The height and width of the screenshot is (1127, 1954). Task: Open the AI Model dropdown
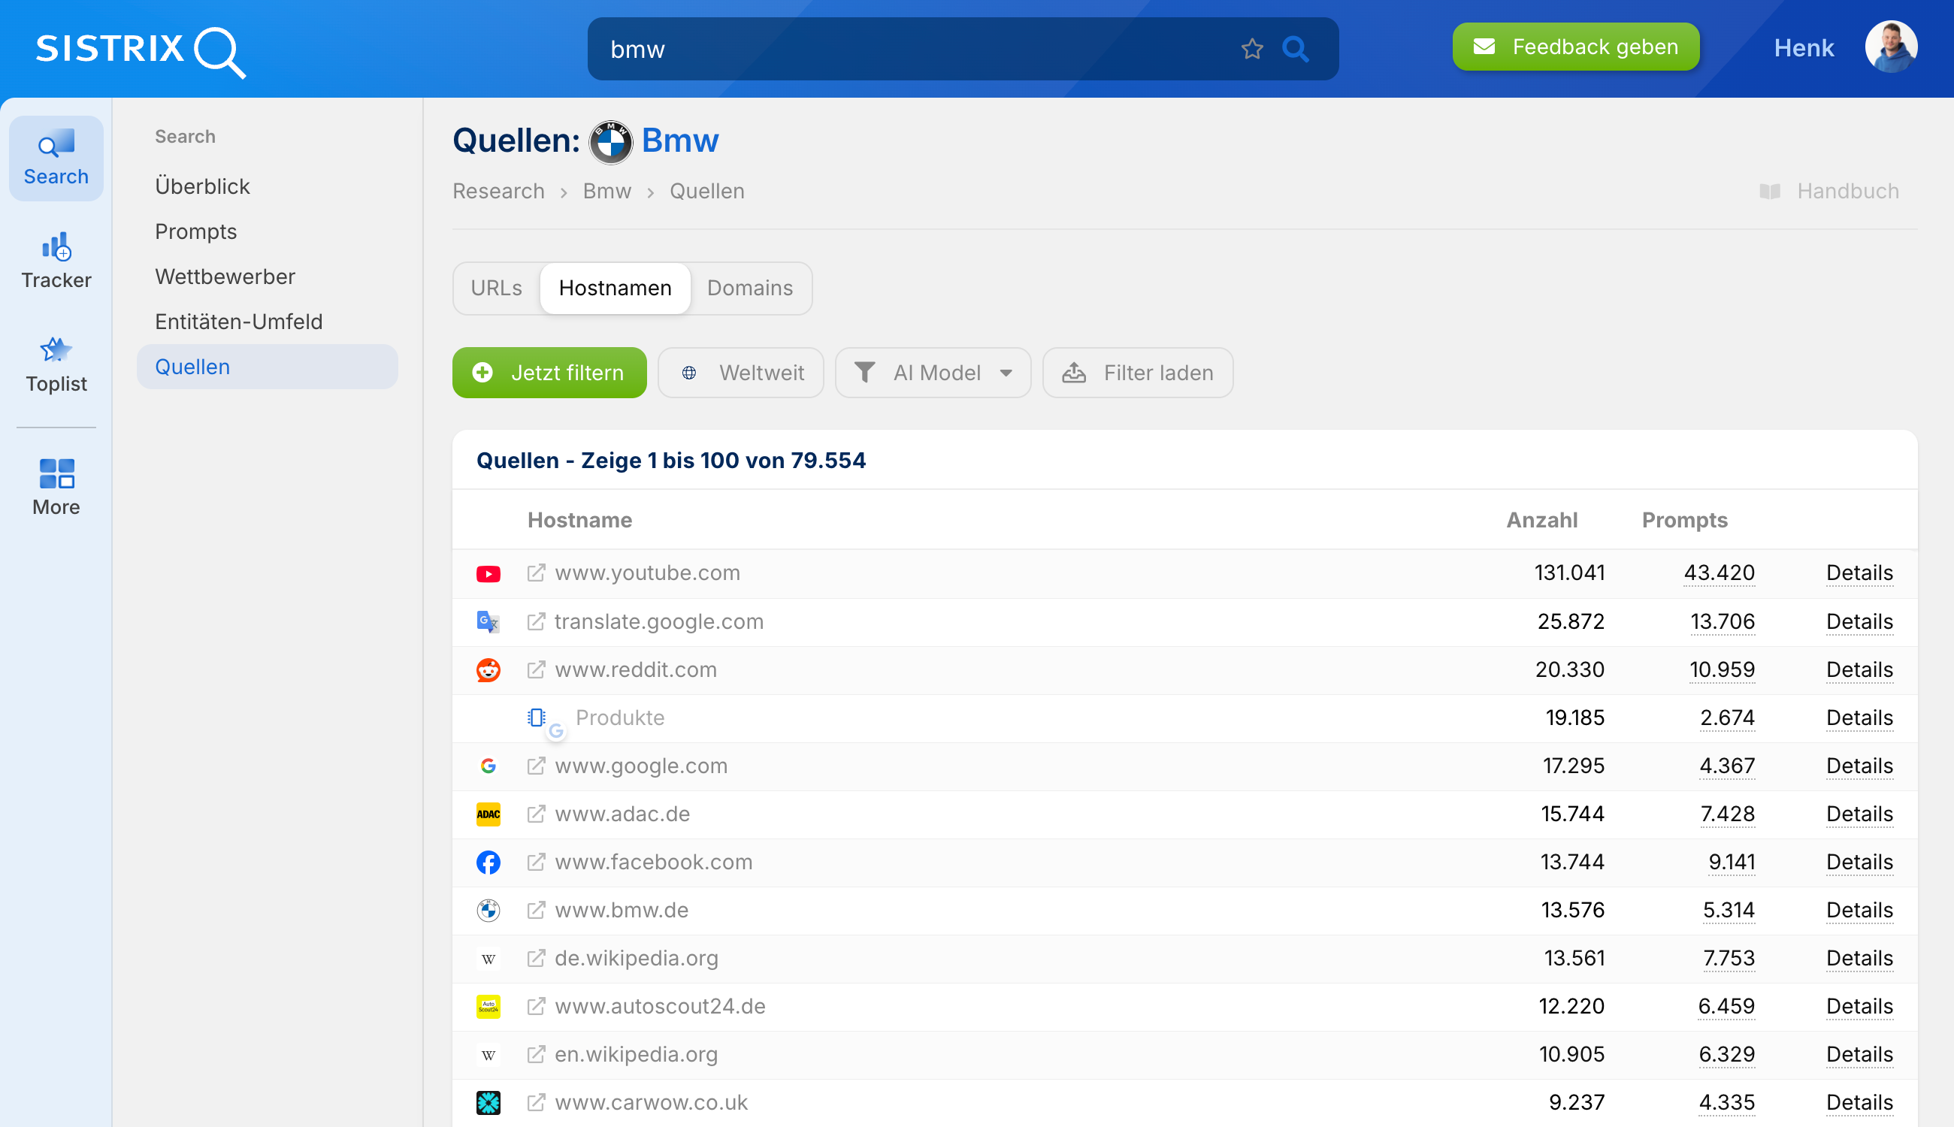pyautogui.click(x=932, y=373)
